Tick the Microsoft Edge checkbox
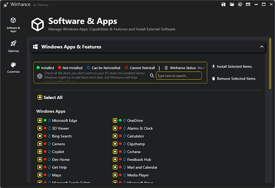The image size is (275, 188). [40, 121]
